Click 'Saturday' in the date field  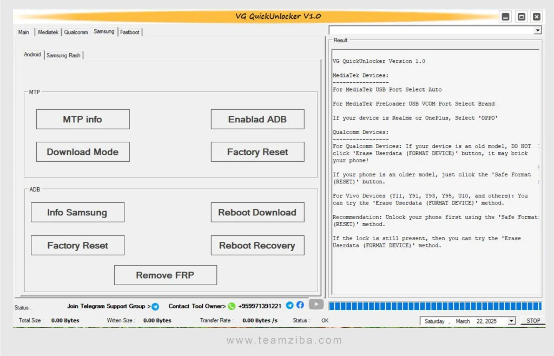pos(434,321)
